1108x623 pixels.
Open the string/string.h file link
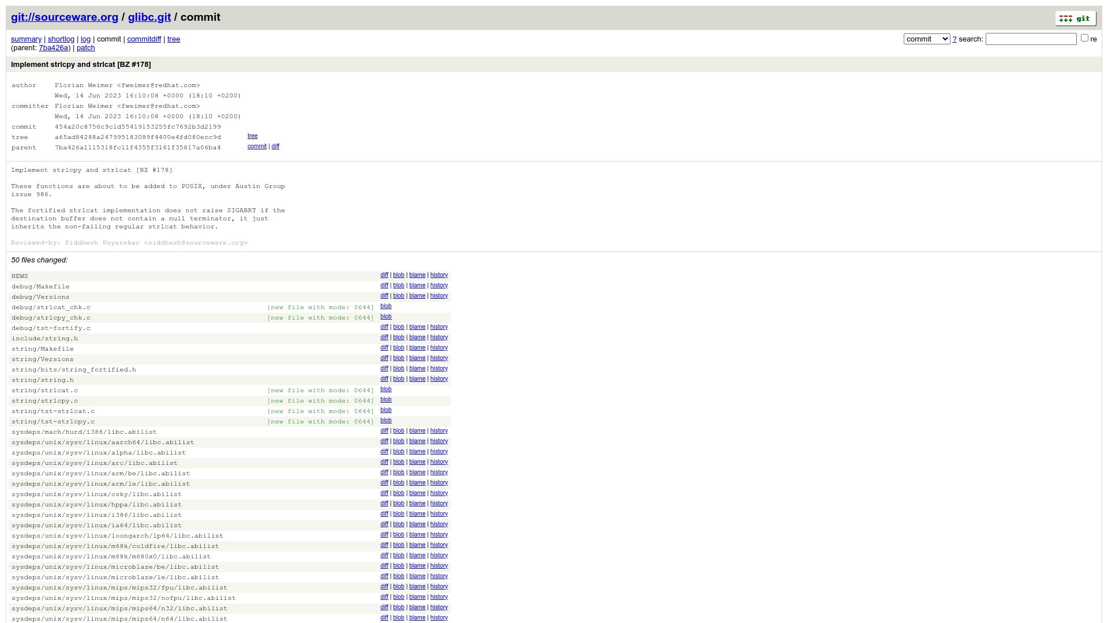43,380
